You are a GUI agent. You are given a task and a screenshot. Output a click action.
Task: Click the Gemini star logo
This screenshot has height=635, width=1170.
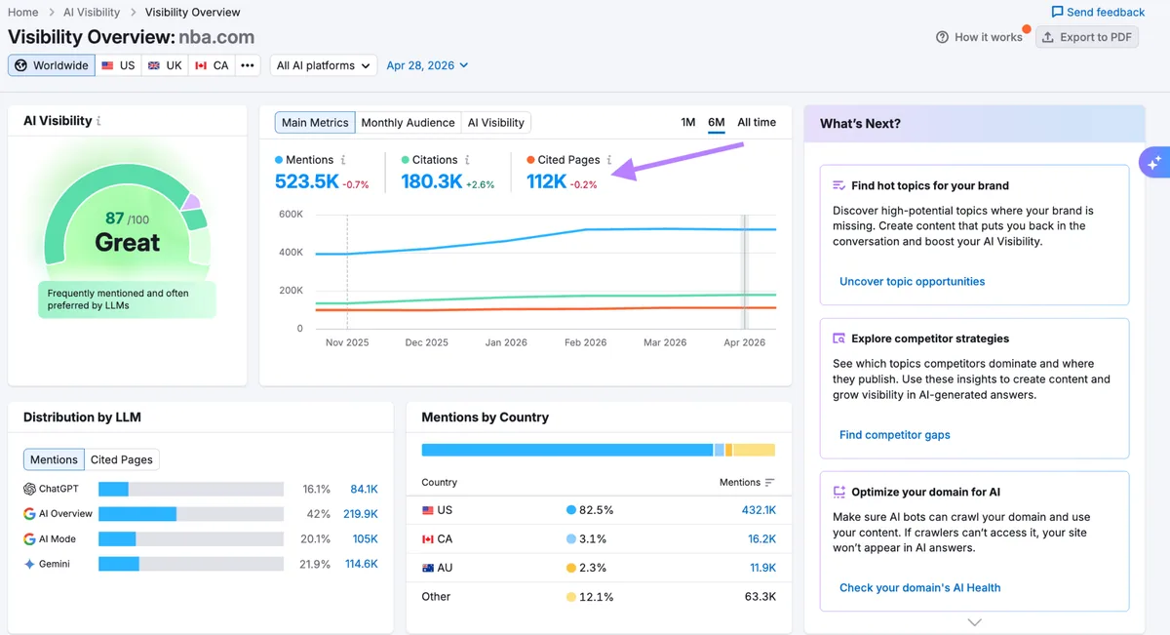29,564
